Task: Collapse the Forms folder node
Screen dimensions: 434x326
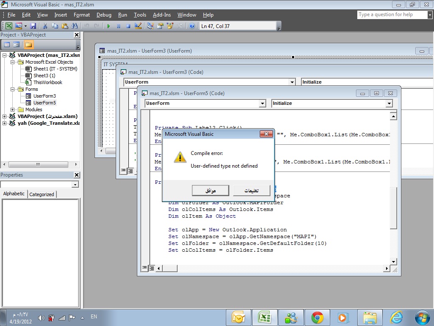Action: [12, 89]
